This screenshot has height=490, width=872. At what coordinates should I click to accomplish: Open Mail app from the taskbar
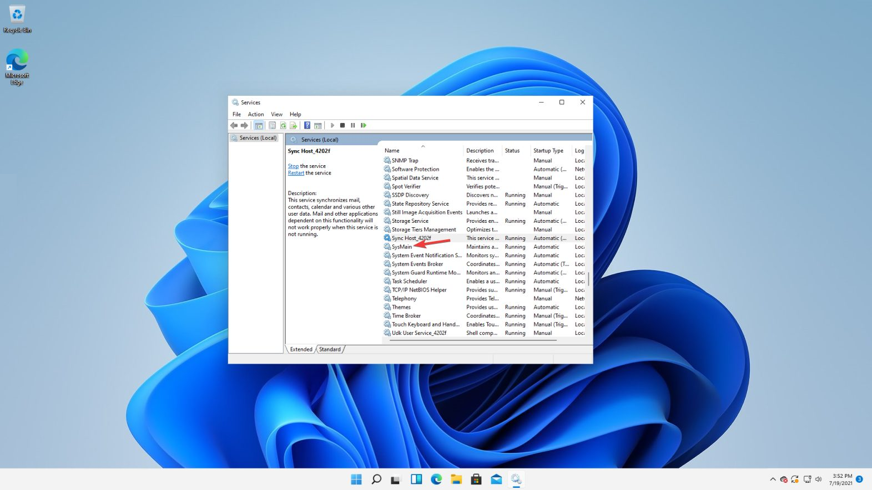click(x=496, y=479)
